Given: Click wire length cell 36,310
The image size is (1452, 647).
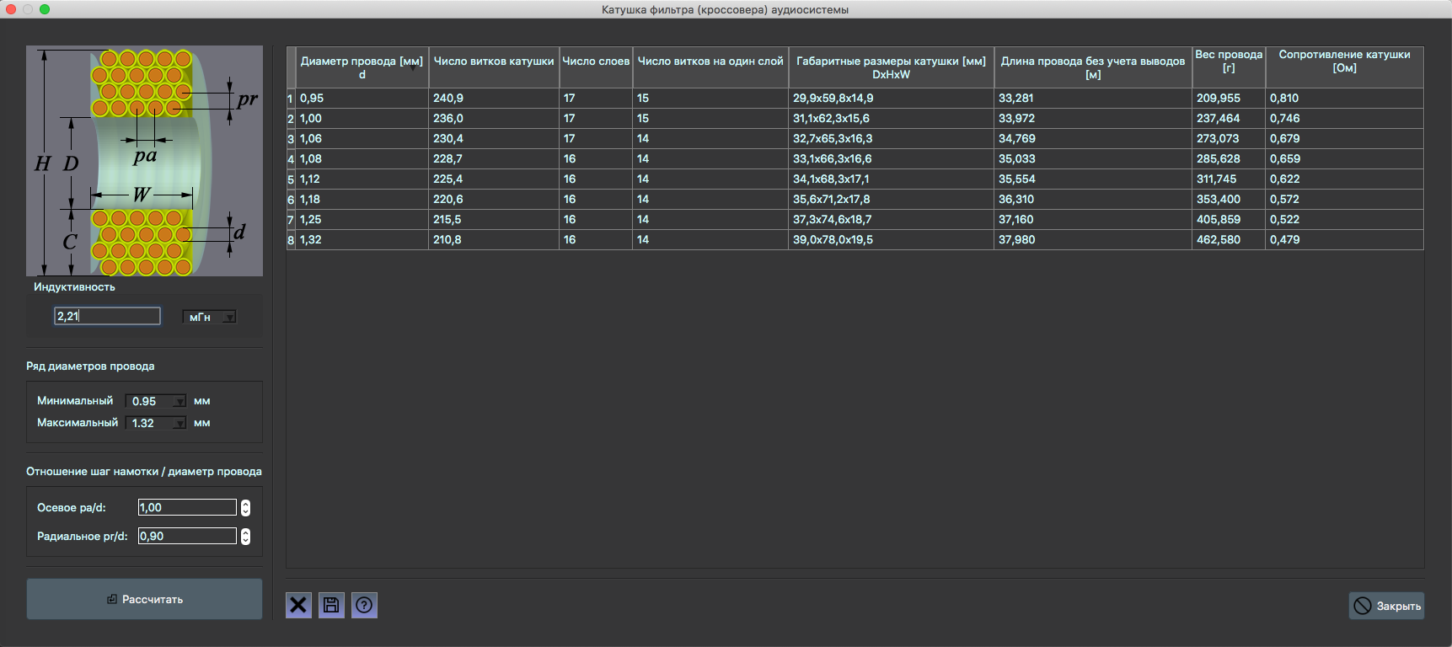Looking at the screenshot, I should point(1094,200).
